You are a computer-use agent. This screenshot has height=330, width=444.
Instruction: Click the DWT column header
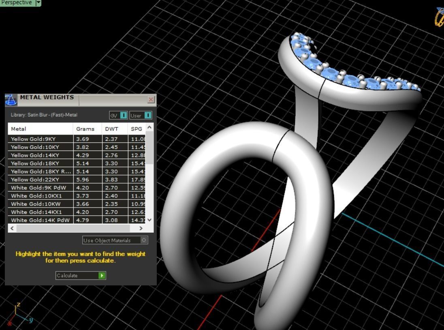pyautogui.click(x=114, y=129)
